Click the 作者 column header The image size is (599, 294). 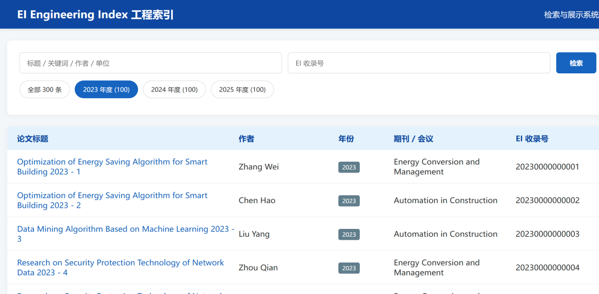click(x=247, y=138)
